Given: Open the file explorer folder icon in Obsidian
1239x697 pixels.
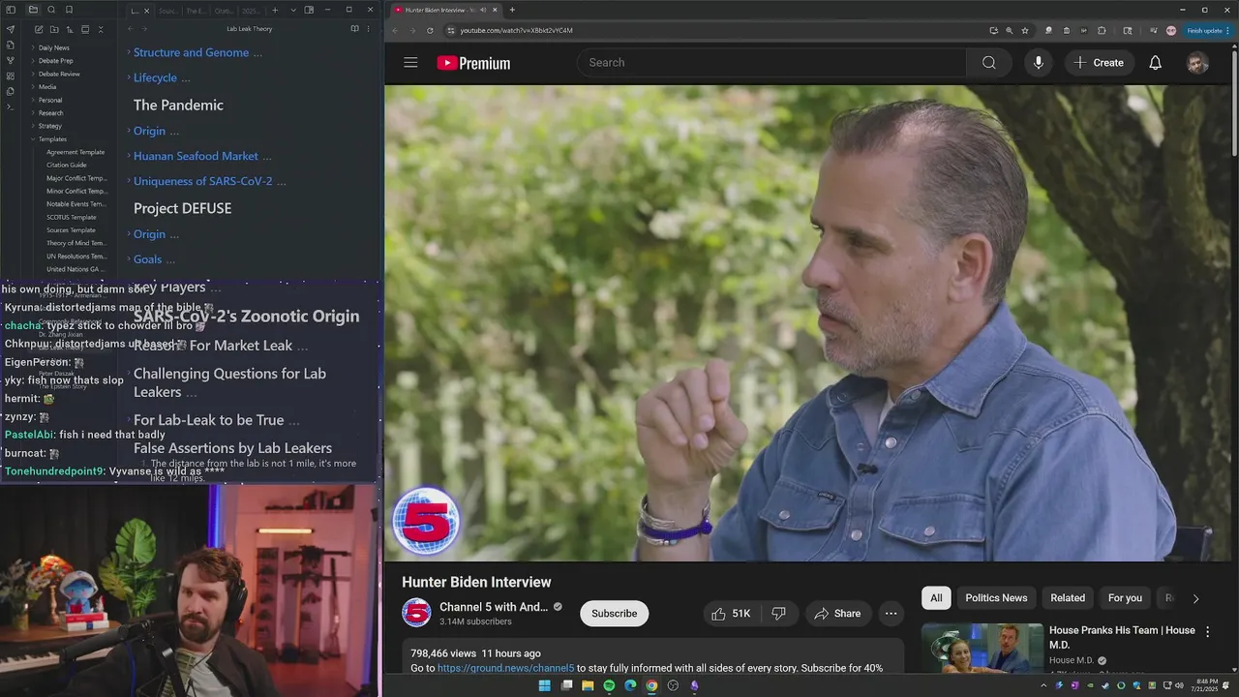Looking at the screenshot, I should pos(33,10).
